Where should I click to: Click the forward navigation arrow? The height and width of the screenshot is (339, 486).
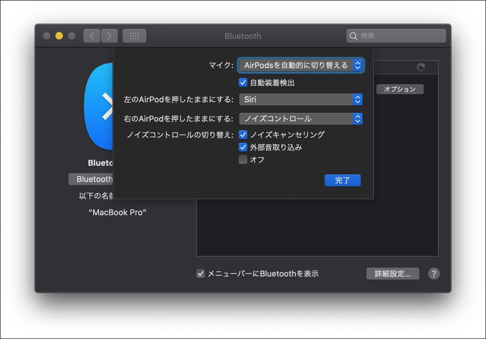109,36
